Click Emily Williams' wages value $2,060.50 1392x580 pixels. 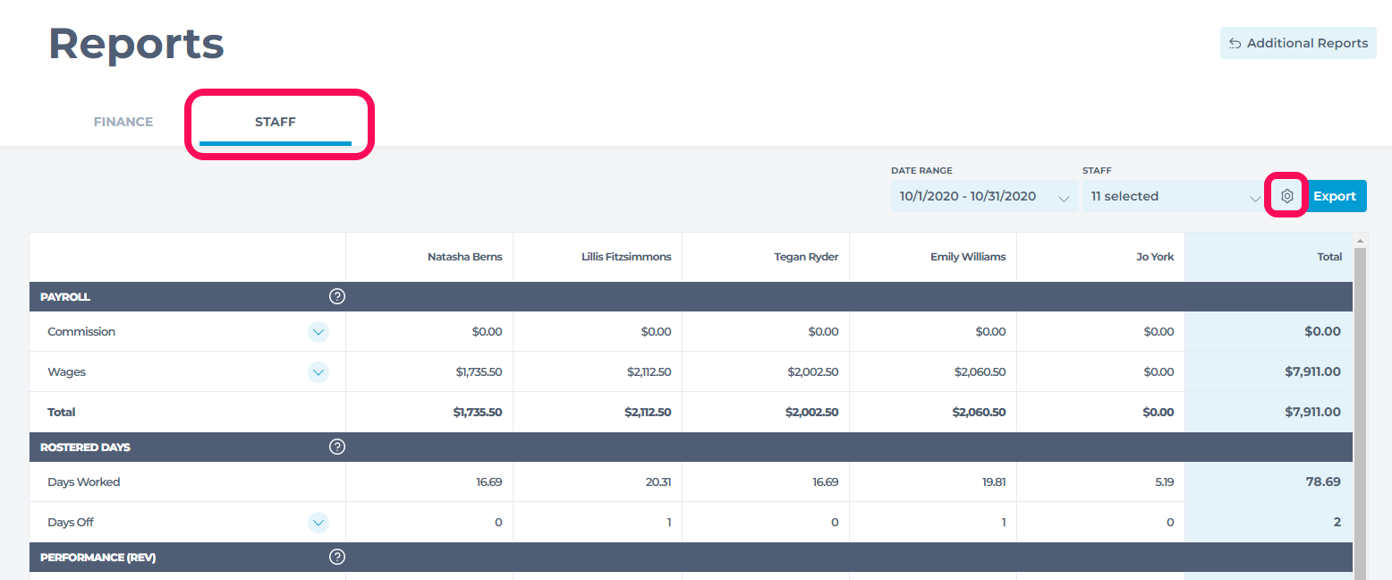click(x=980, y=372)
